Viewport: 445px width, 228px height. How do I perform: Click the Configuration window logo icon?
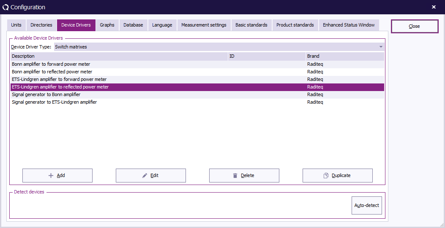[x=5, y=7]
